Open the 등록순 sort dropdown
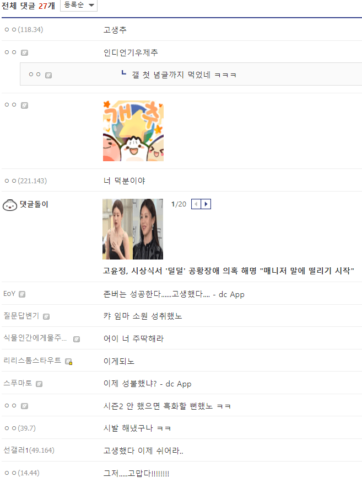362x482 pixels. (x=79, y=5)
